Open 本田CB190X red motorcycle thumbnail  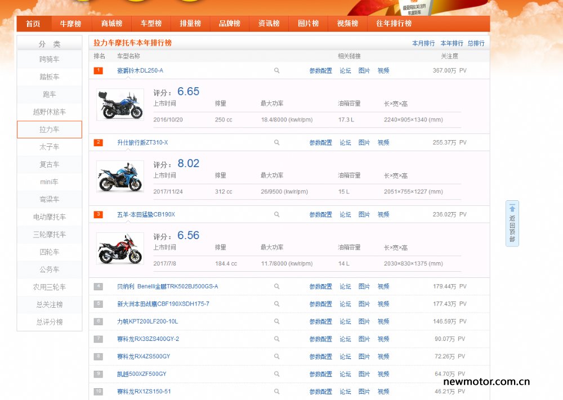tap(120, 248)
